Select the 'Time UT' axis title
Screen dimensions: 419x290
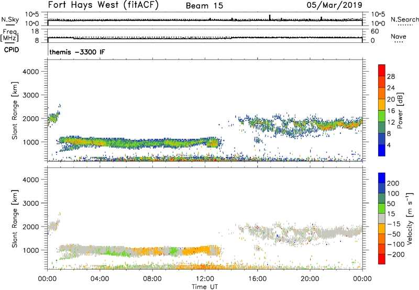coord(205,287)
